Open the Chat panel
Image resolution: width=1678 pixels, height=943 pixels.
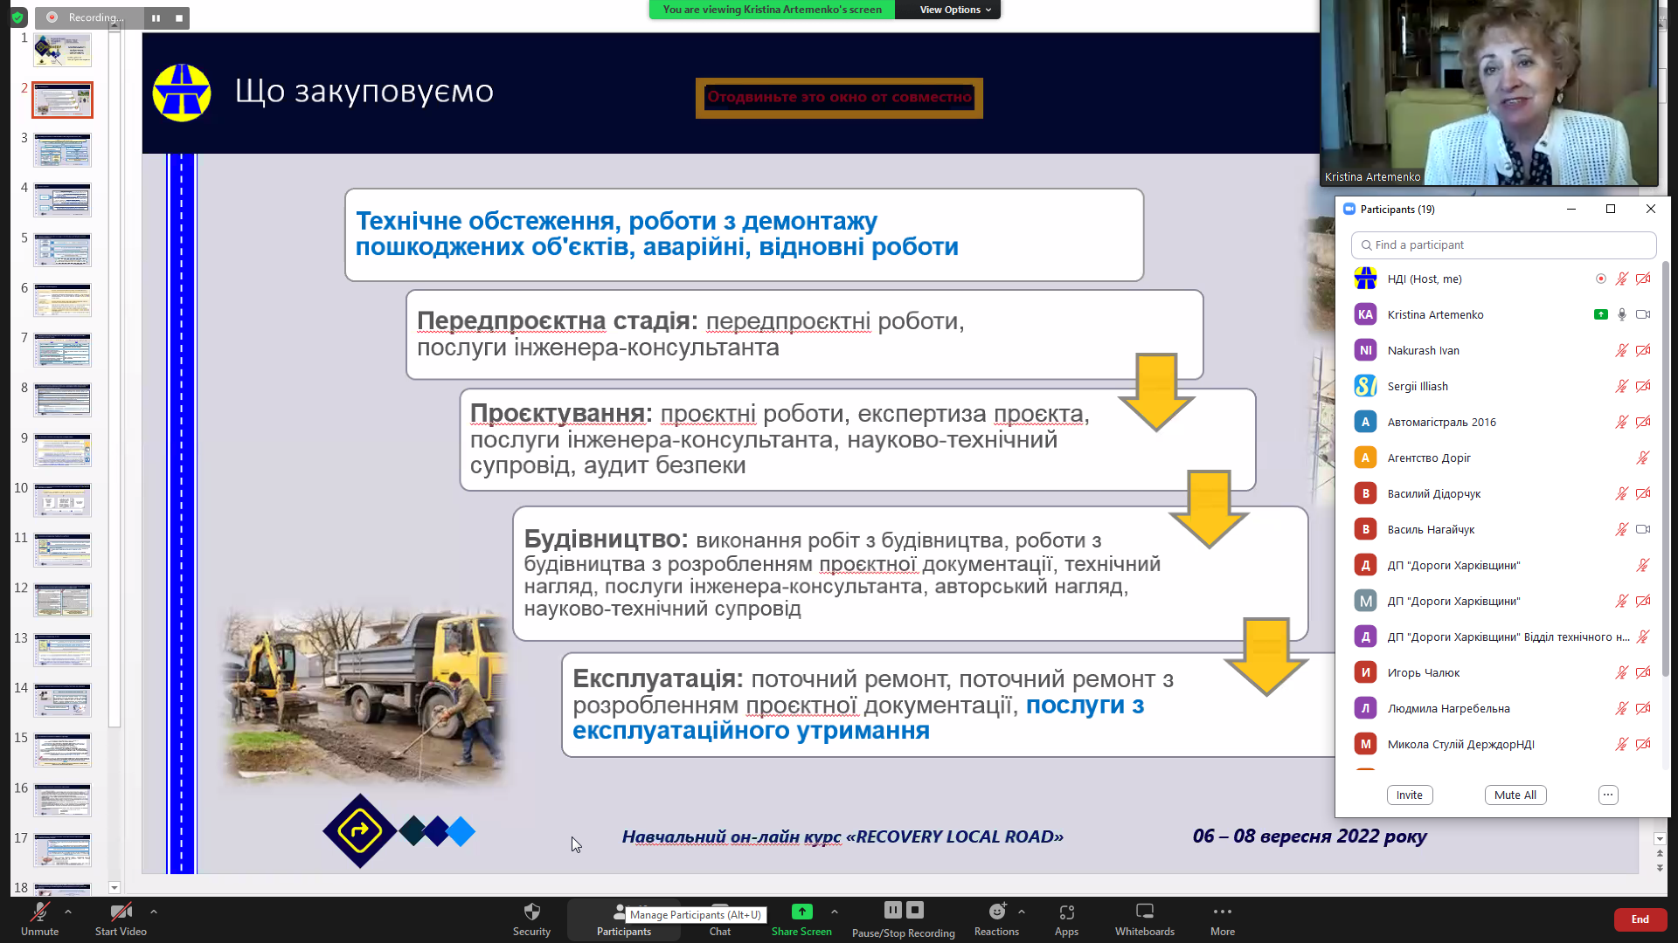click(x=719, y=931)
